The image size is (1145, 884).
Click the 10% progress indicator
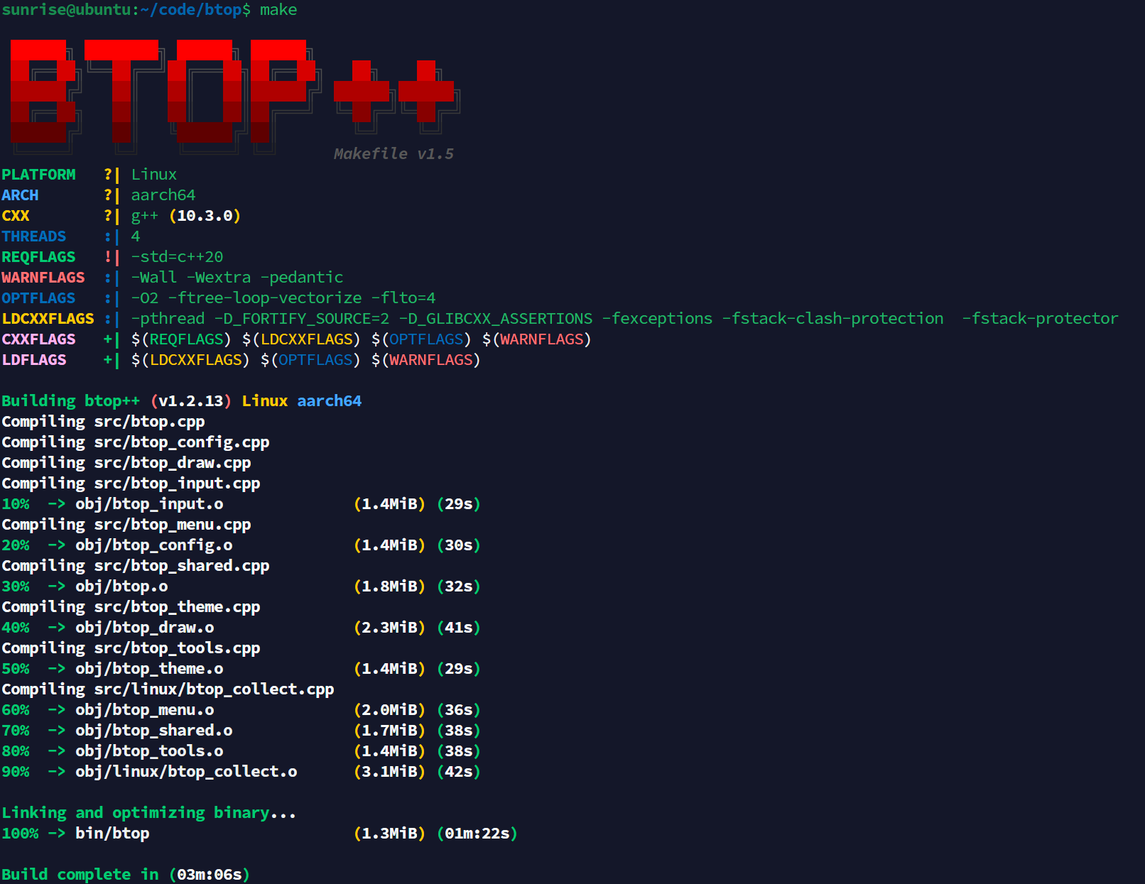coord(16,504)
